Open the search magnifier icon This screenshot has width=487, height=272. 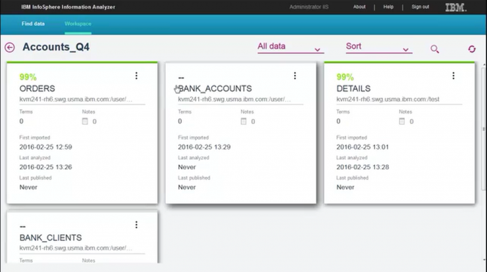coord(434,49)
